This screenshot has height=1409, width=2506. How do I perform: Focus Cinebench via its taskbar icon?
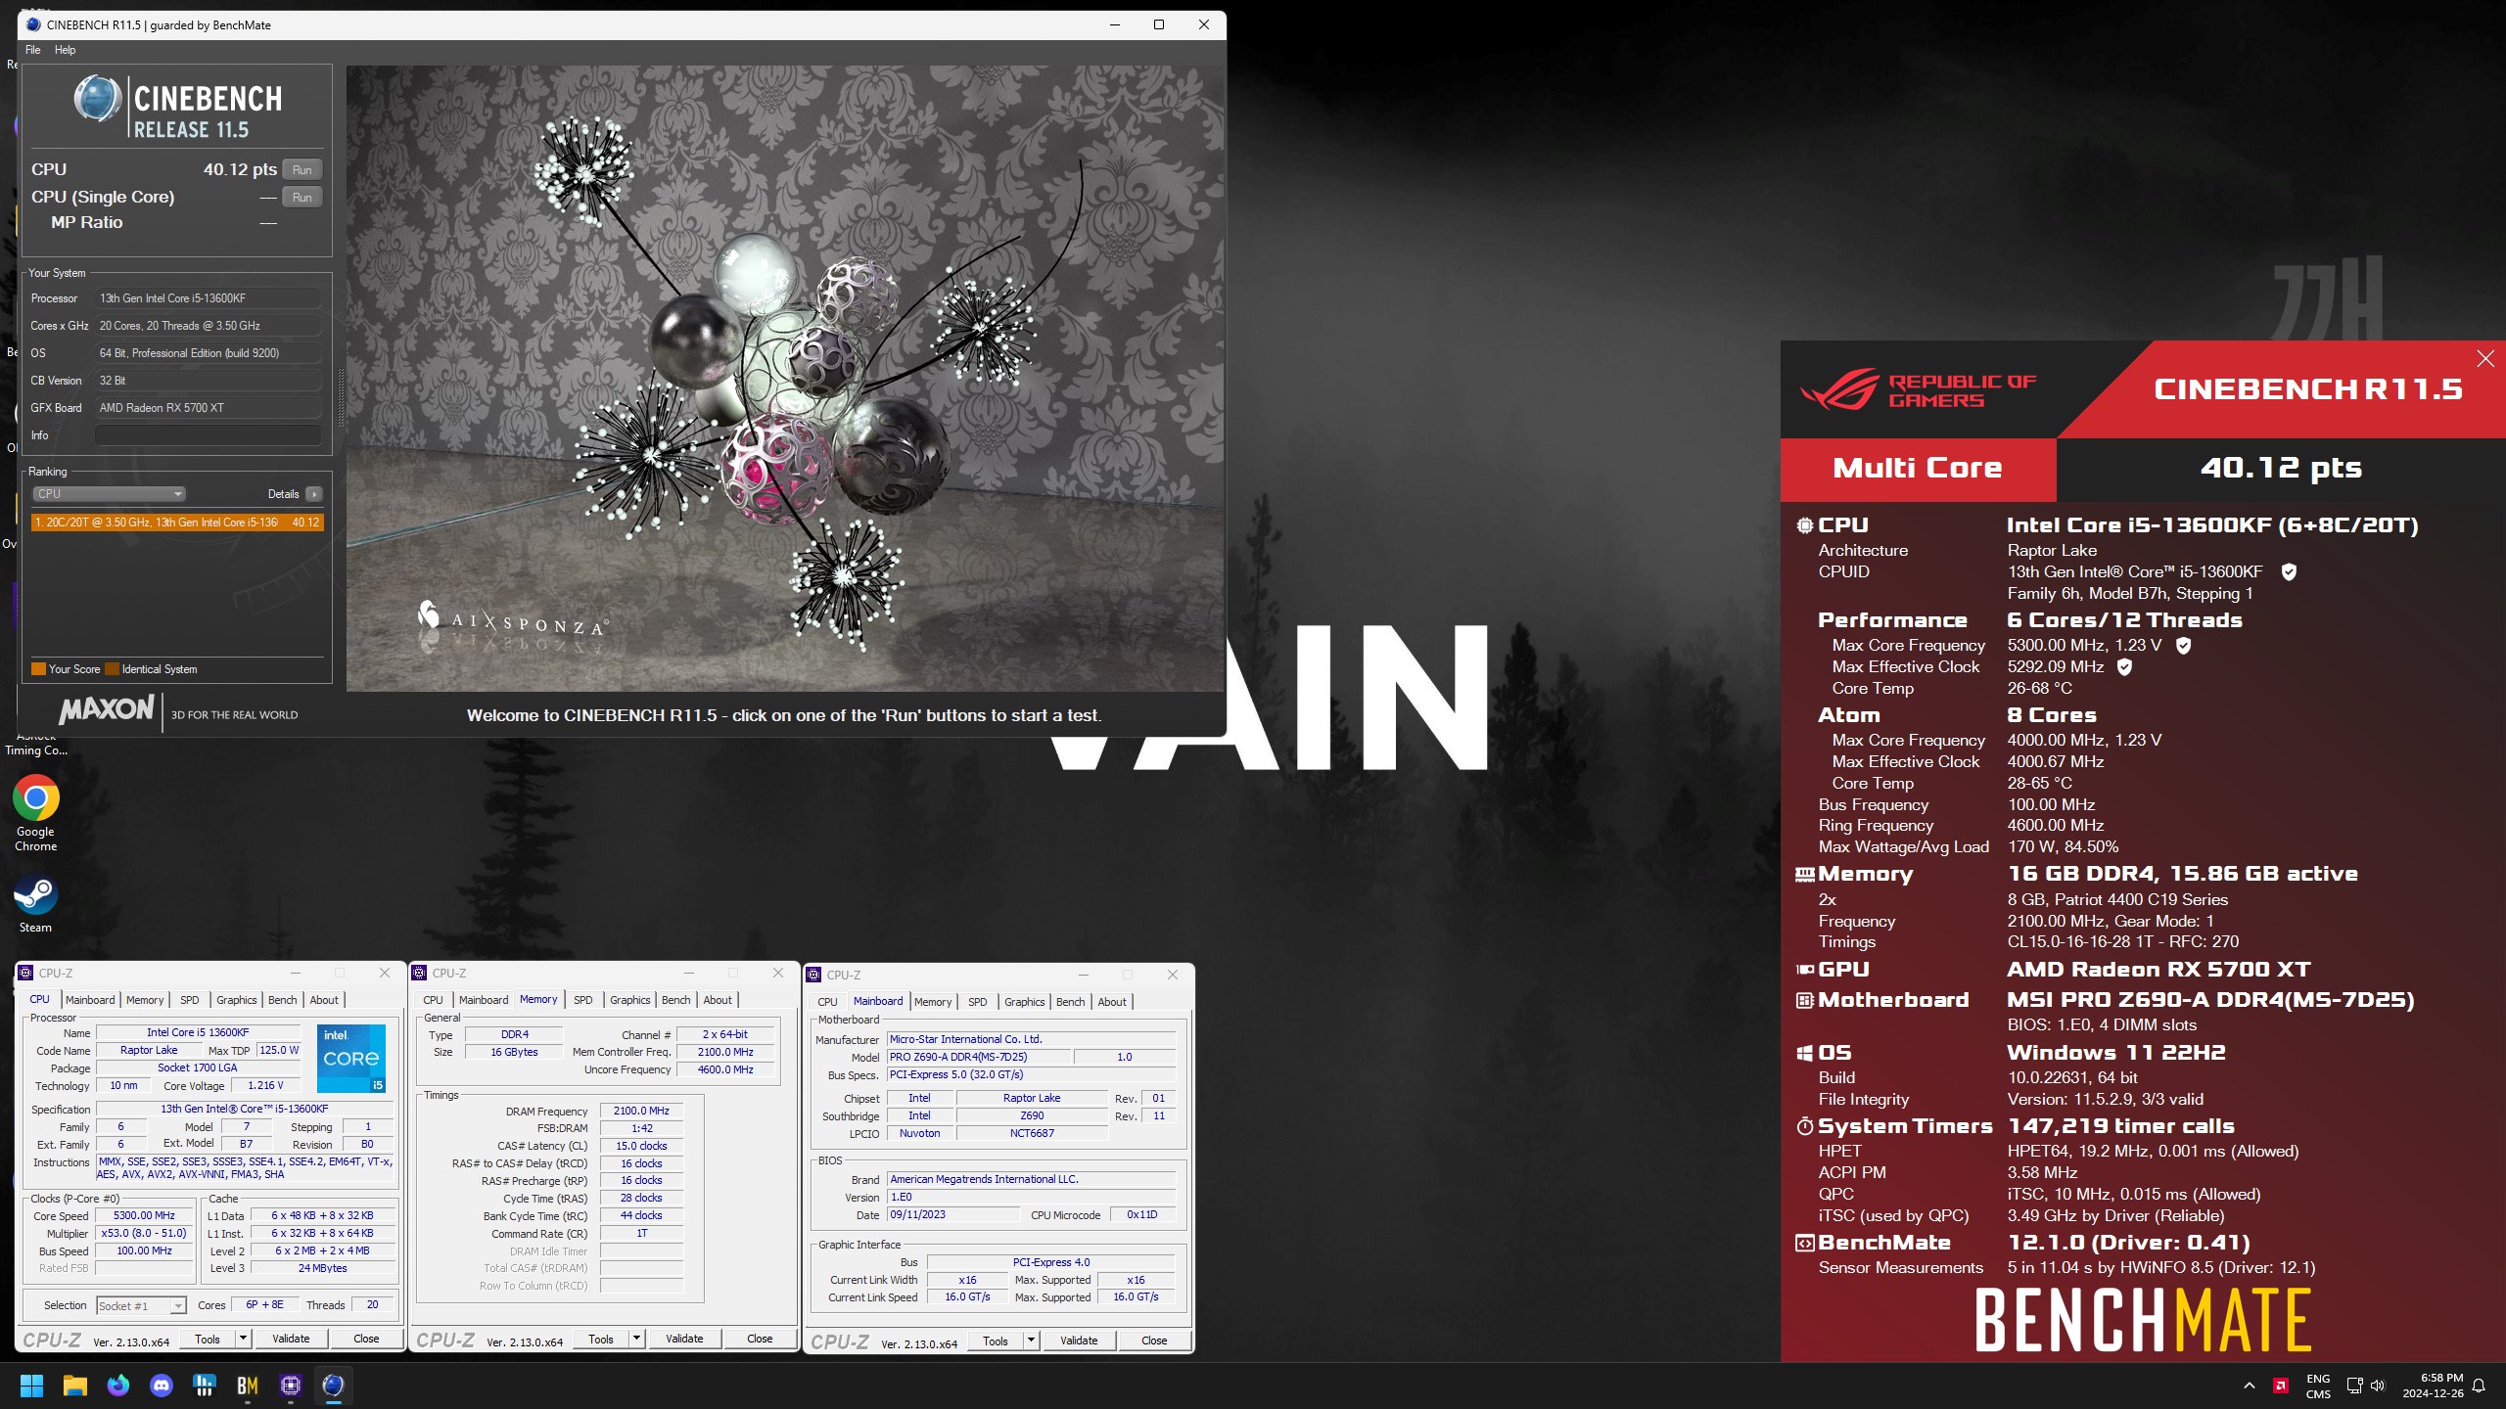(334, 1386)
